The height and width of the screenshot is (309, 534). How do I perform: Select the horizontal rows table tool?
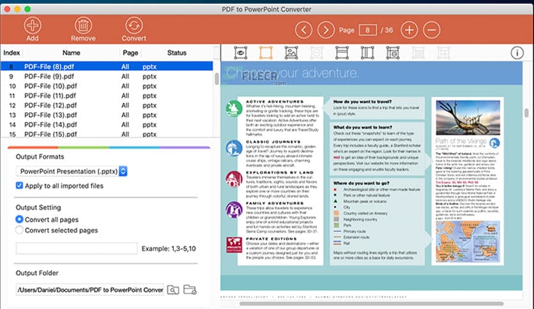pyautogui.click(x=342, y=53)
